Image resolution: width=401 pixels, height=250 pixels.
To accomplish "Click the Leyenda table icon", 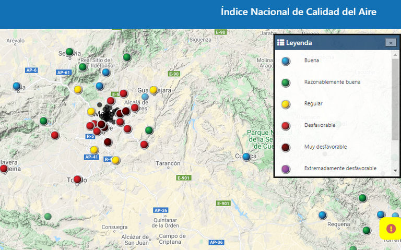I will point(280,42).
